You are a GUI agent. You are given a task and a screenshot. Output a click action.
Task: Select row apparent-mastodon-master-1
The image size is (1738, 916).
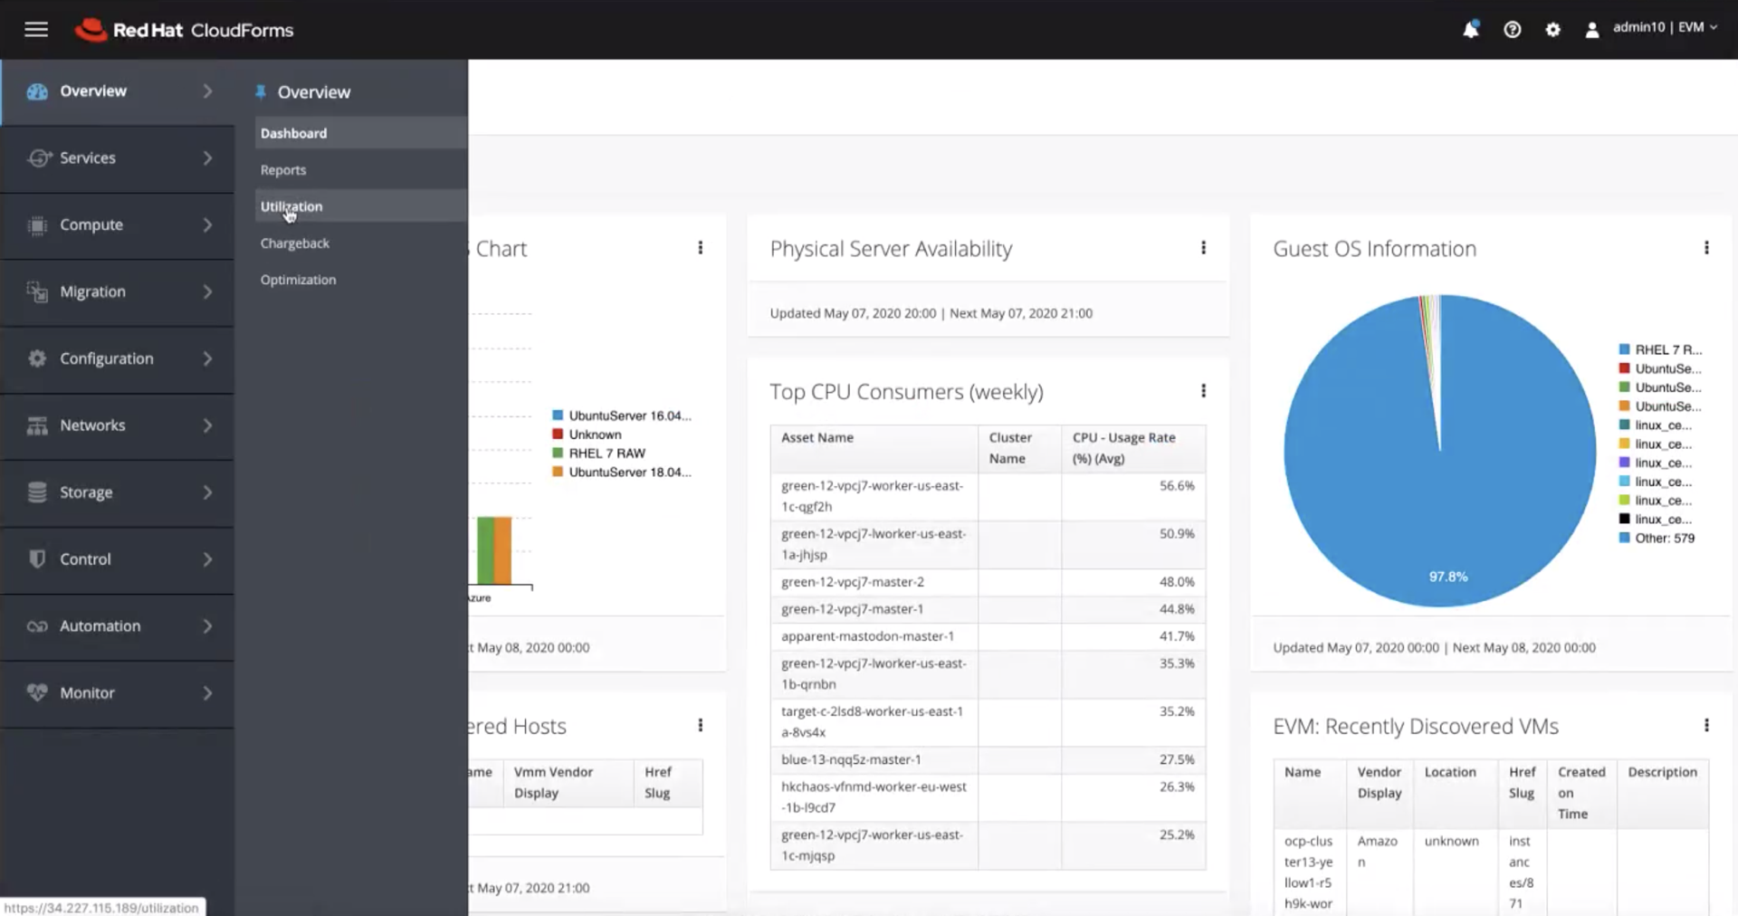(988, 636)
